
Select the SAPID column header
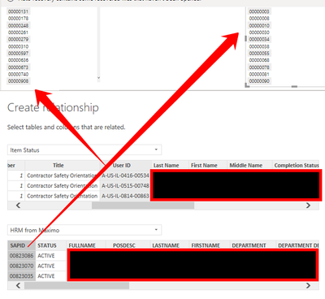pyautogui.click(x=21, y=245)
